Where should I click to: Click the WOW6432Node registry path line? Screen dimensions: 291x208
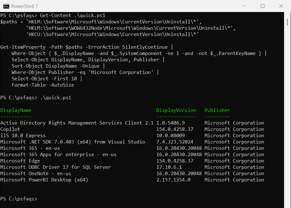click(x=131, y=28)
